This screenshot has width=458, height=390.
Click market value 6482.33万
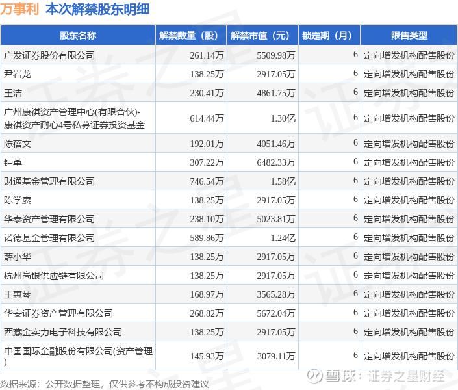coord(276,162)
